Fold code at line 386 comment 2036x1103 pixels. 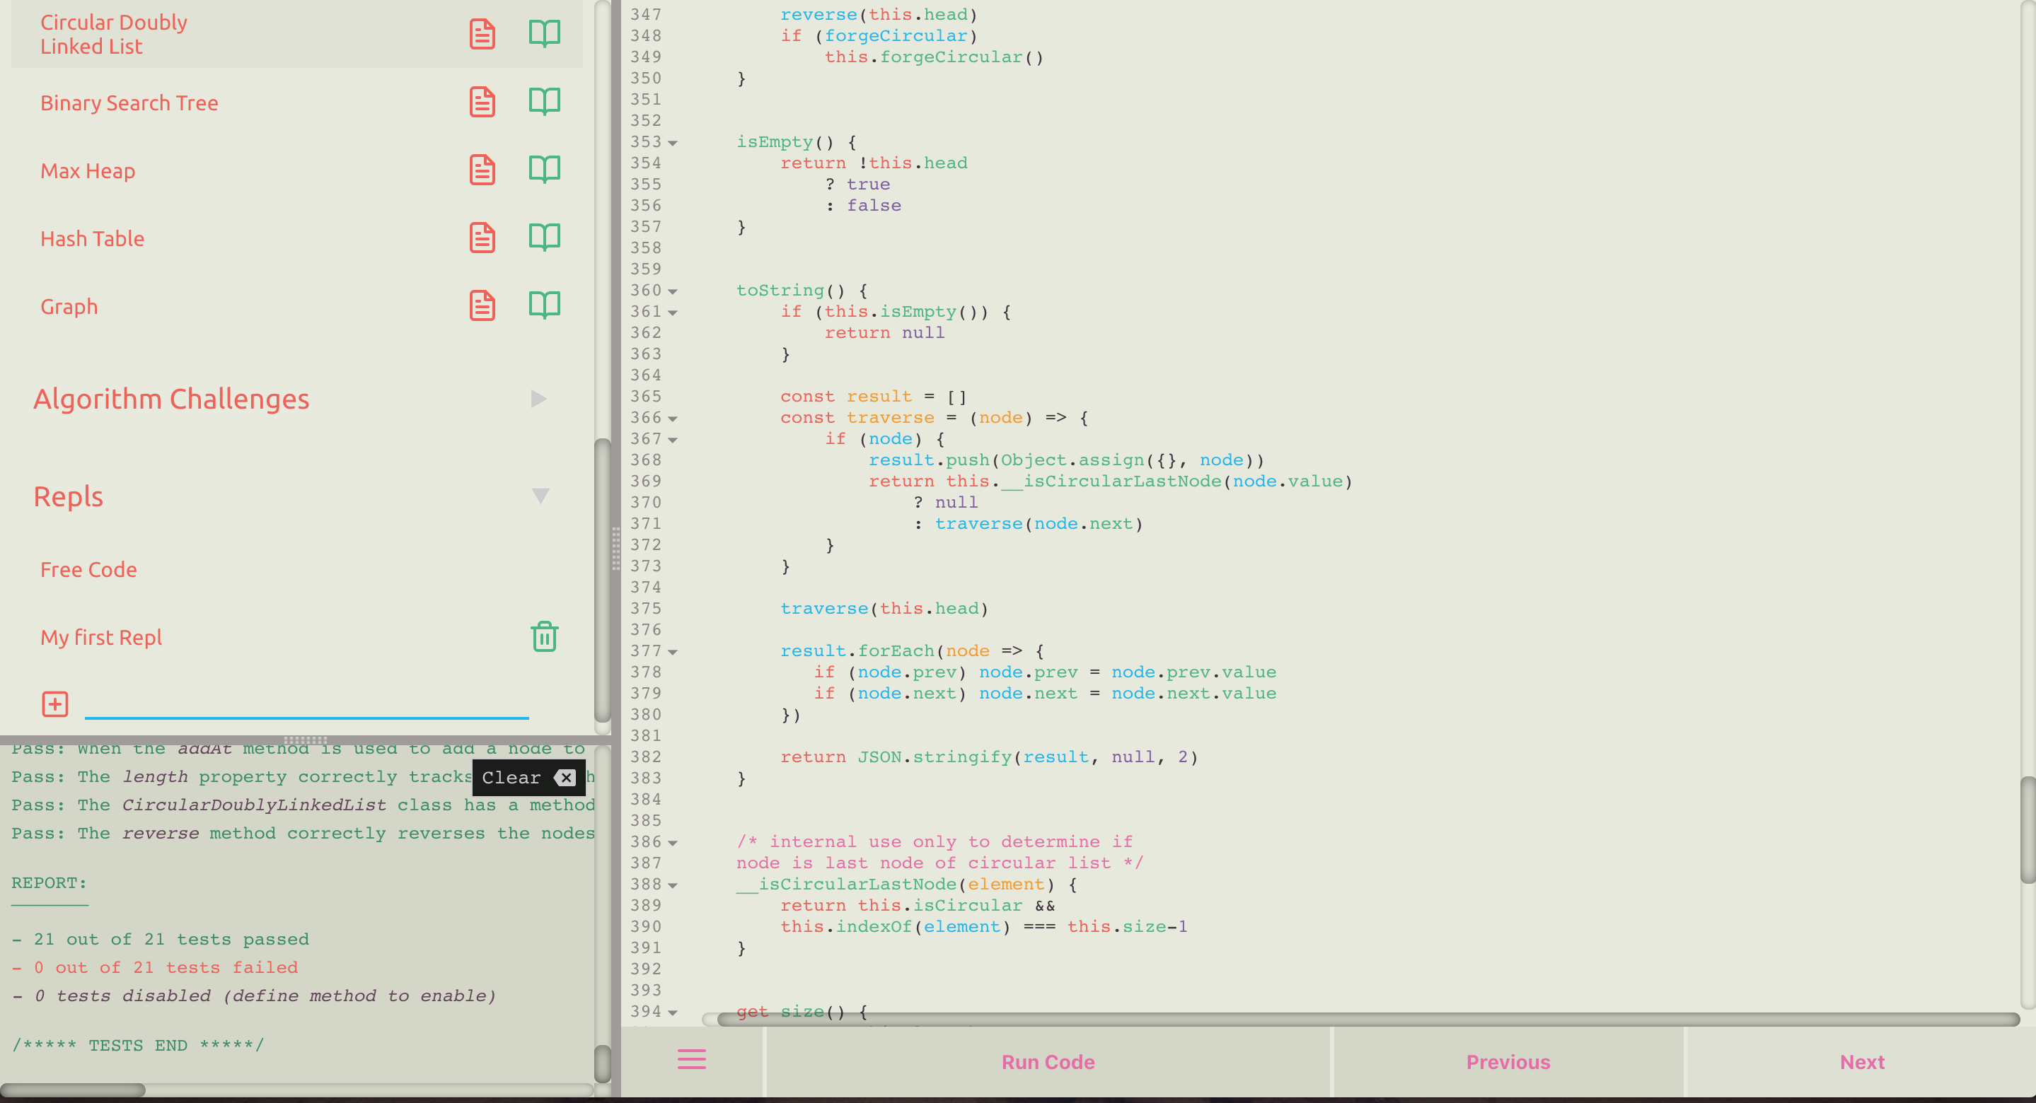[673, 844]
